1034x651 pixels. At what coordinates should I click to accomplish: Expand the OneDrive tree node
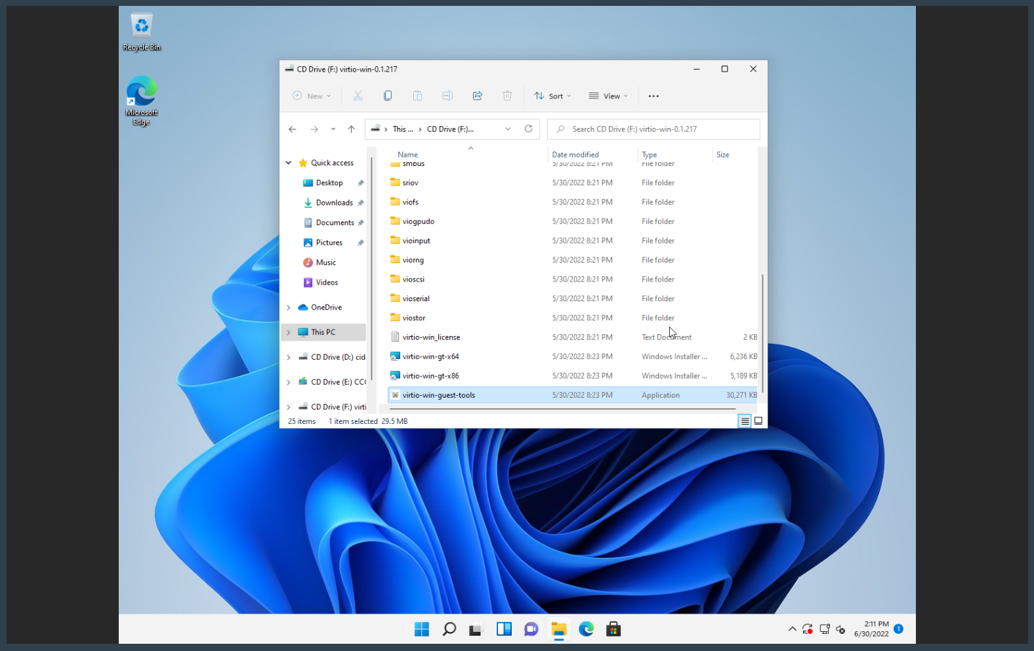(289, 307)
